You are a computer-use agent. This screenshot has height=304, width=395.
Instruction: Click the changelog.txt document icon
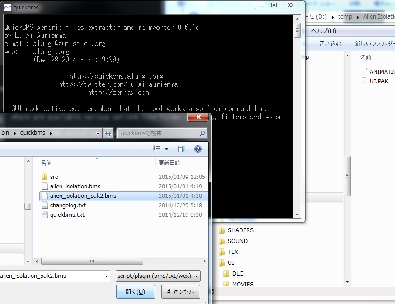45,205
